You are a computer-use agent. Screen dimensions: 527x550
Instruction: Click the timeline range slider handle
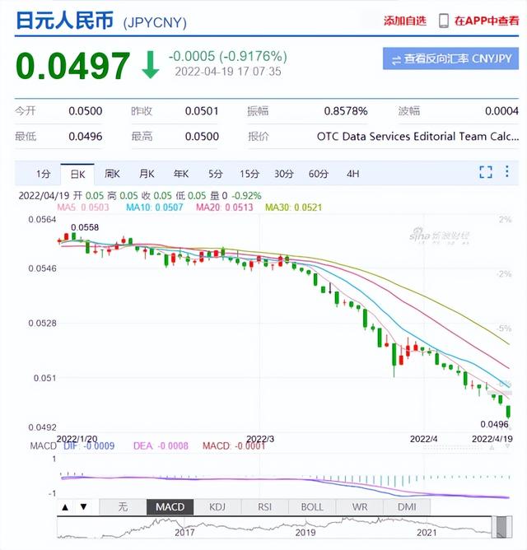pos(502,528)
